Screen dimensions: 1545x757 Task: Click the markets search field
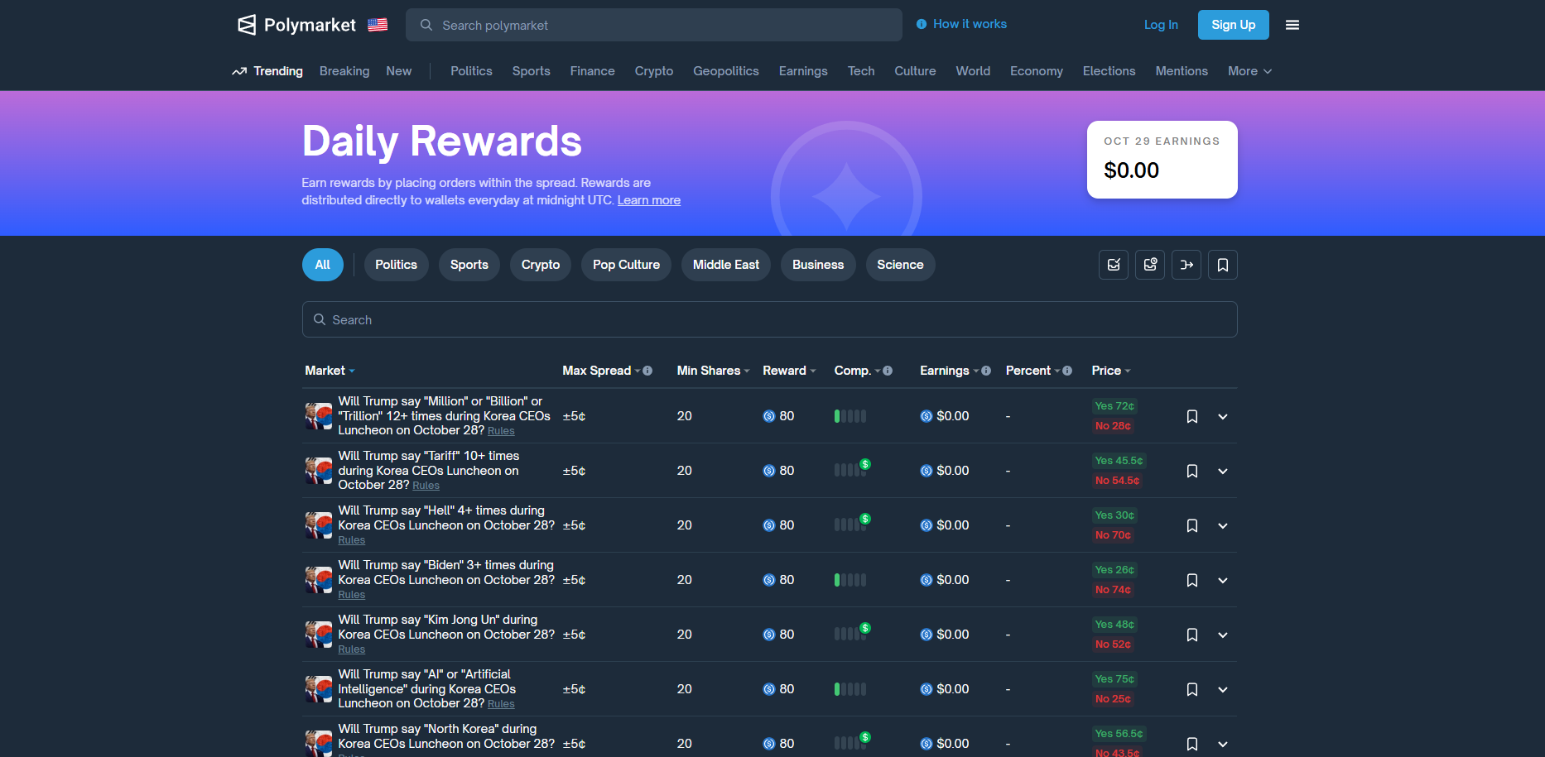pyautogui.click(x=769, y=319)
